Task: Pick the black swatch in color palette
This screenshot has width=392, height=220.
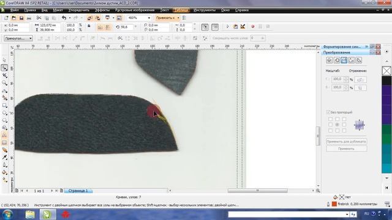Action: [386, 81]
